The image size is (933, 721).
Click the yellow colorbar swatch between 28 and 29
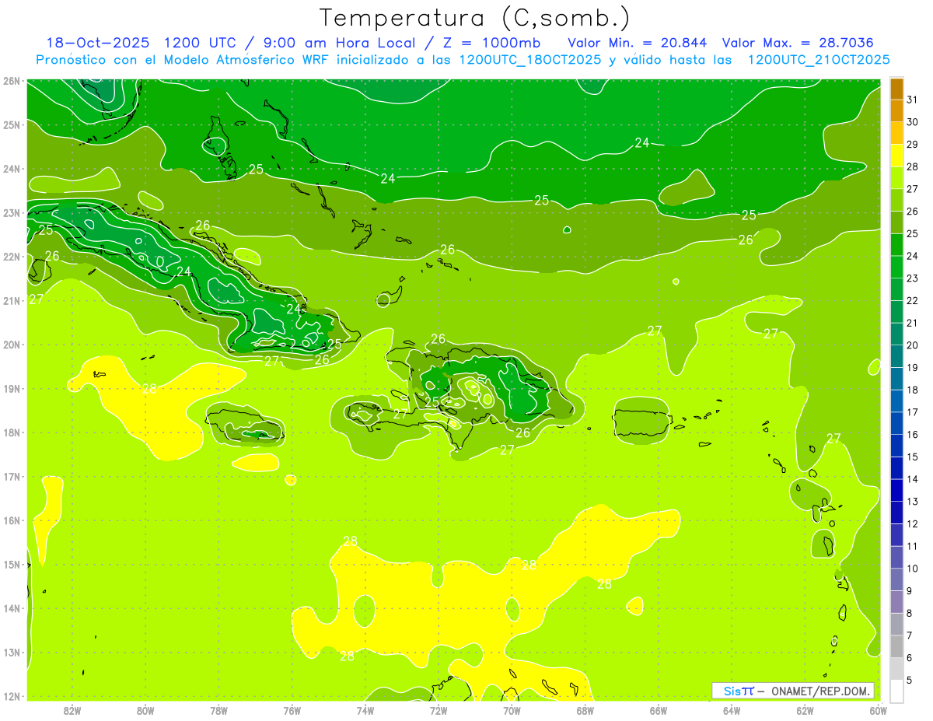click(896, 156)
